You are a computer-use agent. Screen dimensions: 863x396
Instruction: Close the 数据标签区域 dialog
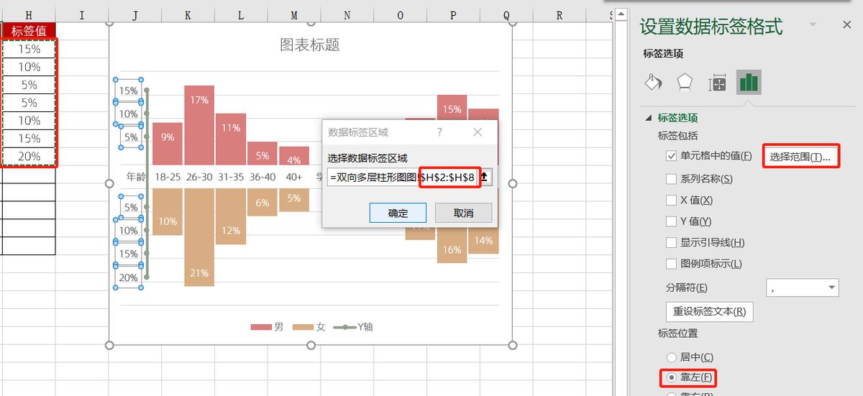click(x=478, y=132)
